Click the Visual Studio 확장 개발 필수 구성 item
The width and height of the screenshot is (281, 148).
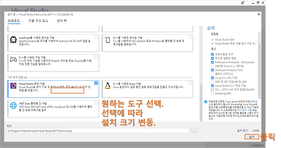236,44
